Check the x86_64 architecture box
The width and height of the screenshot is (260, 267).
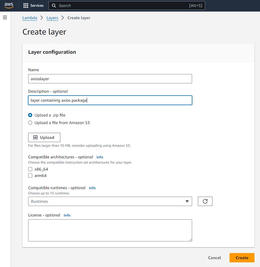pyautogui.click(x=30, y=169)
